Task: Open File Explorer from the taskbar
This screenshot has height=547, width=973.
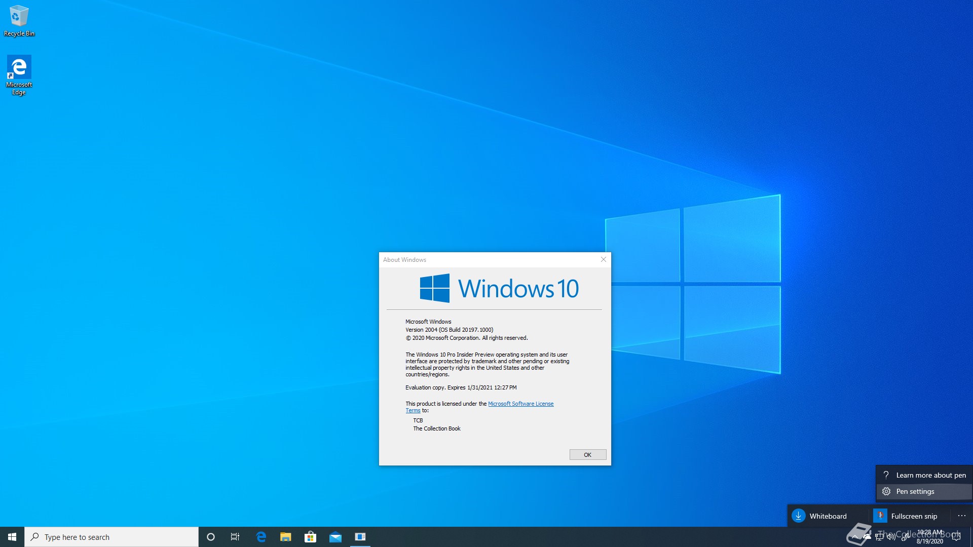Action: 286,537
